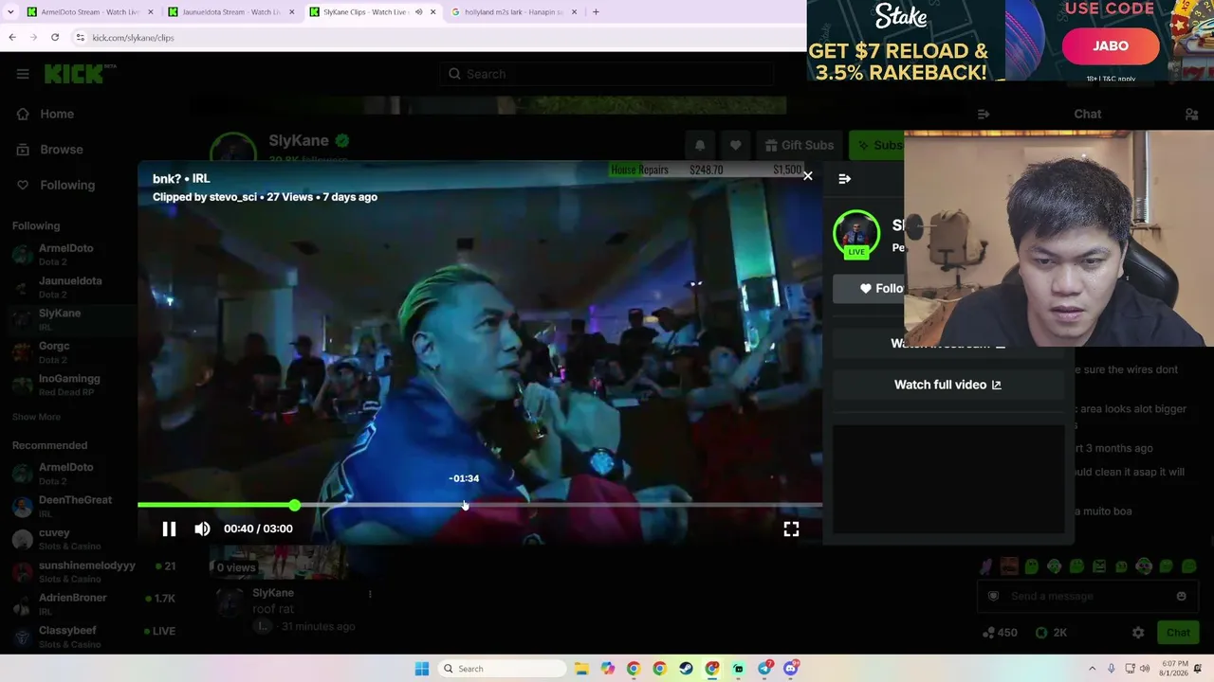Click the Gift Subs button
The width and height of the screenshot is (1214, 682).
[799, 145]
